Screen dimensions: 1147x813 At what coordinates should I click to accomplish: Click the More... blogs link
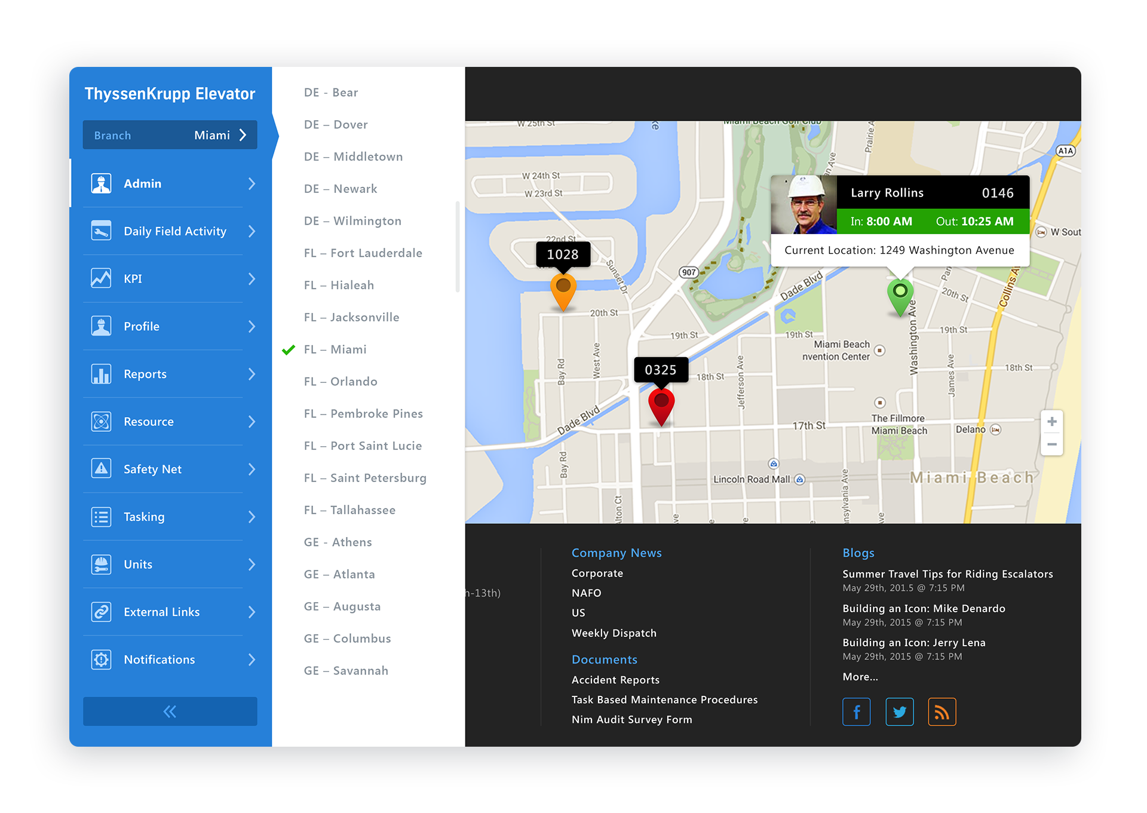coord(860,677)
